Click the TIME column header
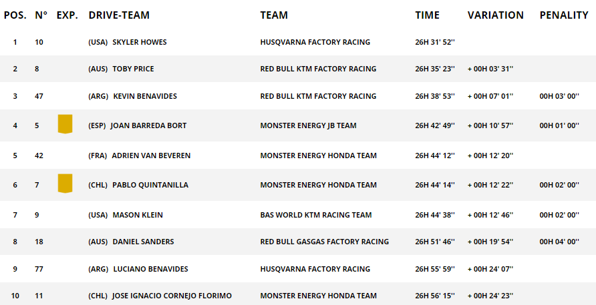This screenshot has height=305, width=596. (x=427, y=15)
